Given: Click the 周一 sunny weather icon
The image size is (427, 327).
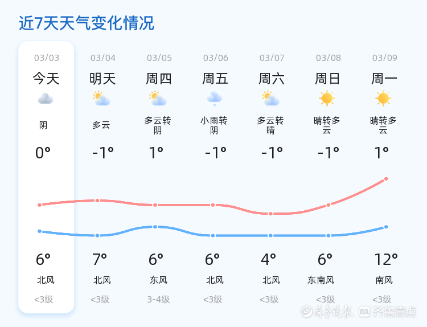Looking at the screenshot, I should 383,99.
